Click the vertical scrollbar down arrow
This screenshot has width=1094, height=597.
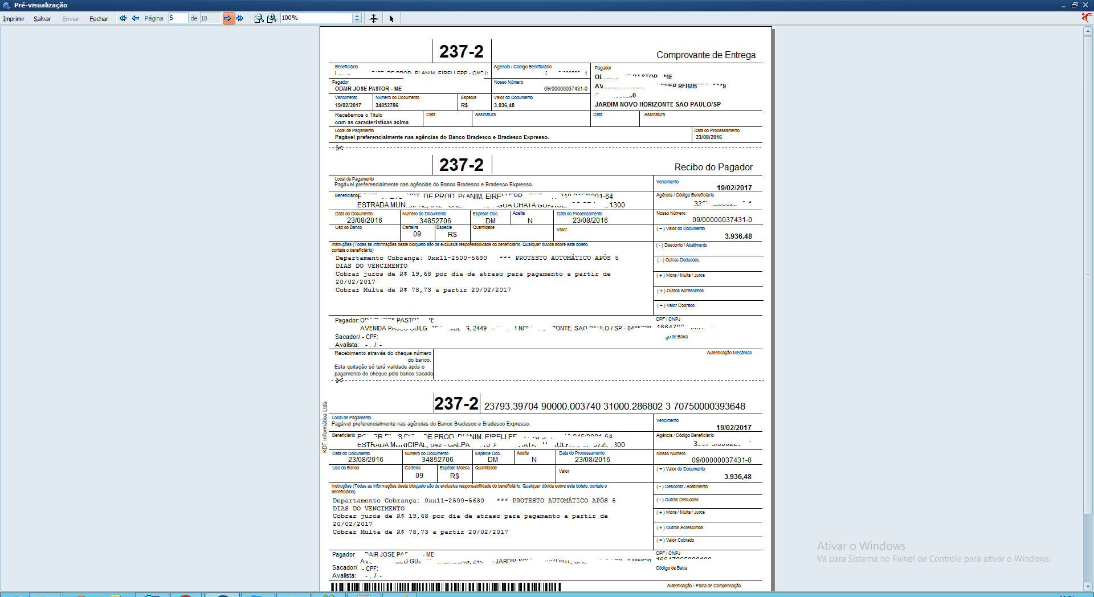pos(1088,586)
